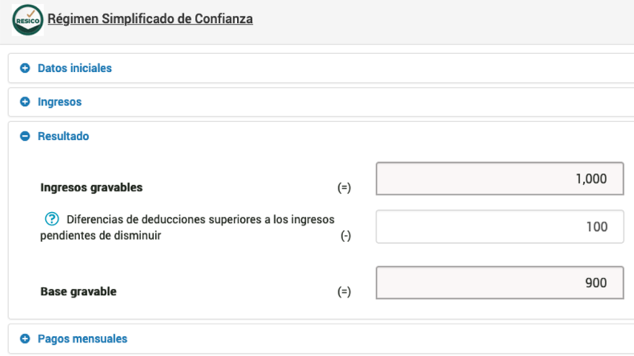Click the minus sign beside pendientes de disminuir

(346, 236)
